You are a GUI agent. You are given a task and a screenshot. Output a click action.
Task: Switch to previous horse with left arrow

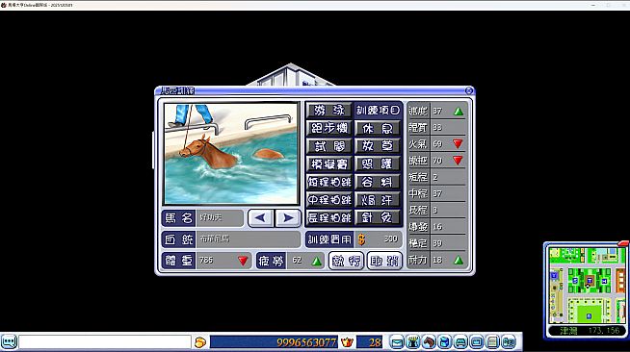[260, 218]
